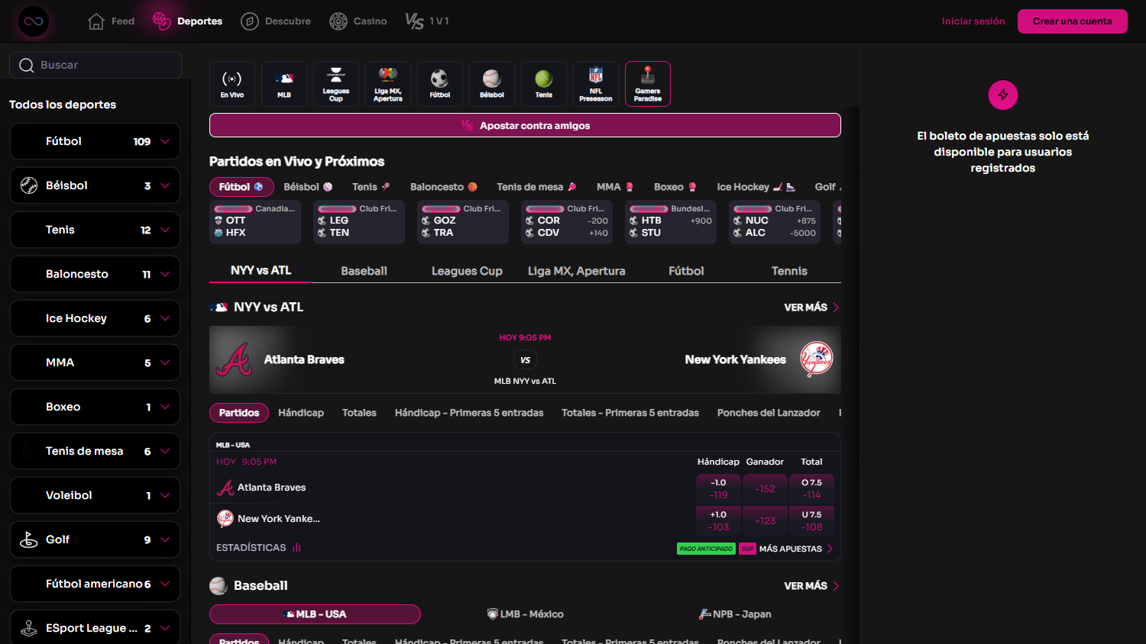The width and height of the screenshot is (1146, 644).
Task: Click Apostar contra amigos banner button
Action: (x=525, y=125)
